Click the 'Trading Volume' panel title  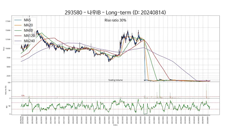116,80
